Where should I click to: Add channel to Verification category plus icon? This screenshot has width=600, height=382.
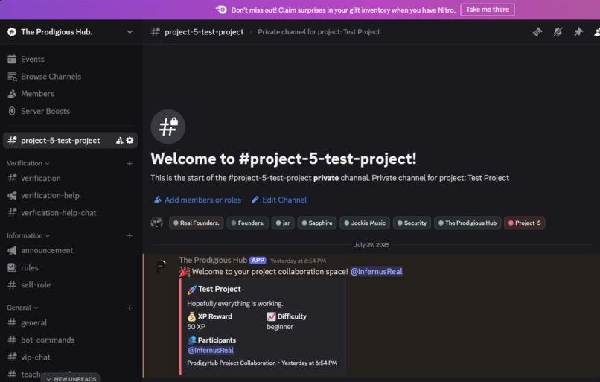(130, 163)
